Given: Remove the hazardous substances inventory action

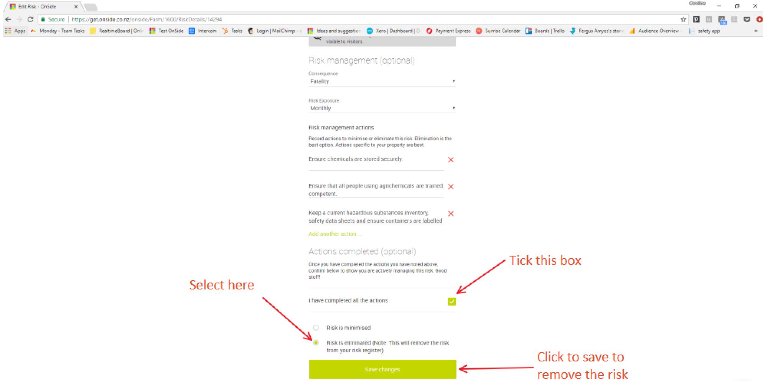Looking at the screenshot, I should click(x=451, y=214).
